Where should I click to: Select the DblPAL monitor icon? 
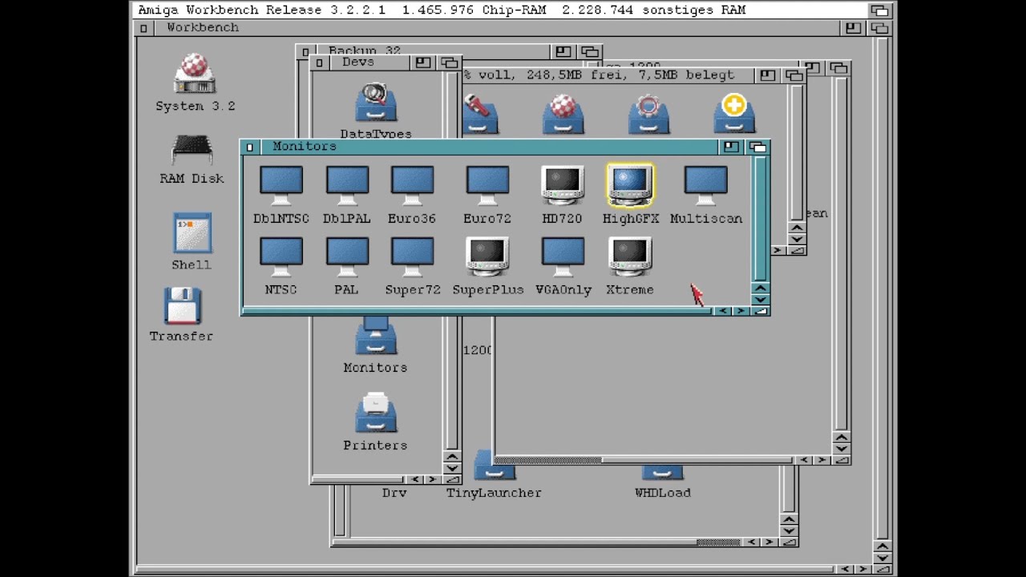click(347, 186)
